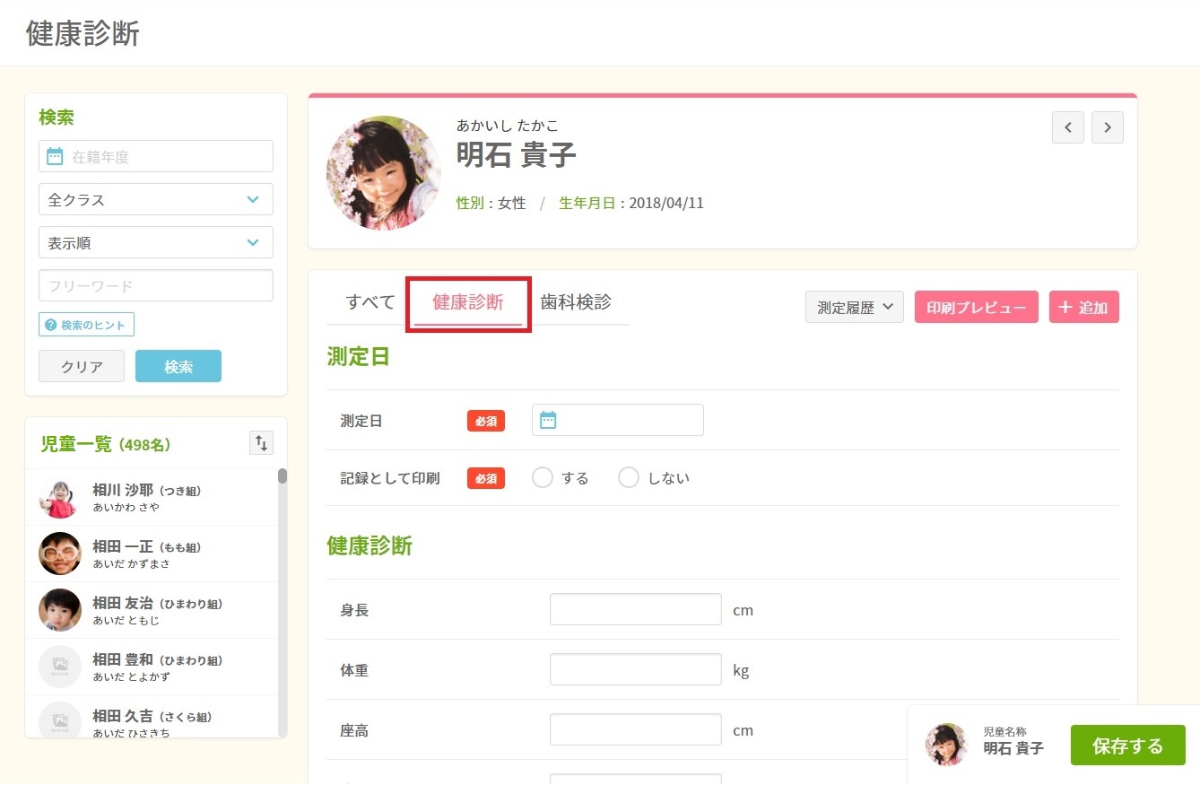Go to previous child with left arrow

pyautogui.click(x=1068, y=128)
